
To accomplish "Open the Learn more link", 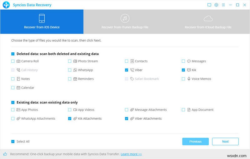I will click(131, 154).
